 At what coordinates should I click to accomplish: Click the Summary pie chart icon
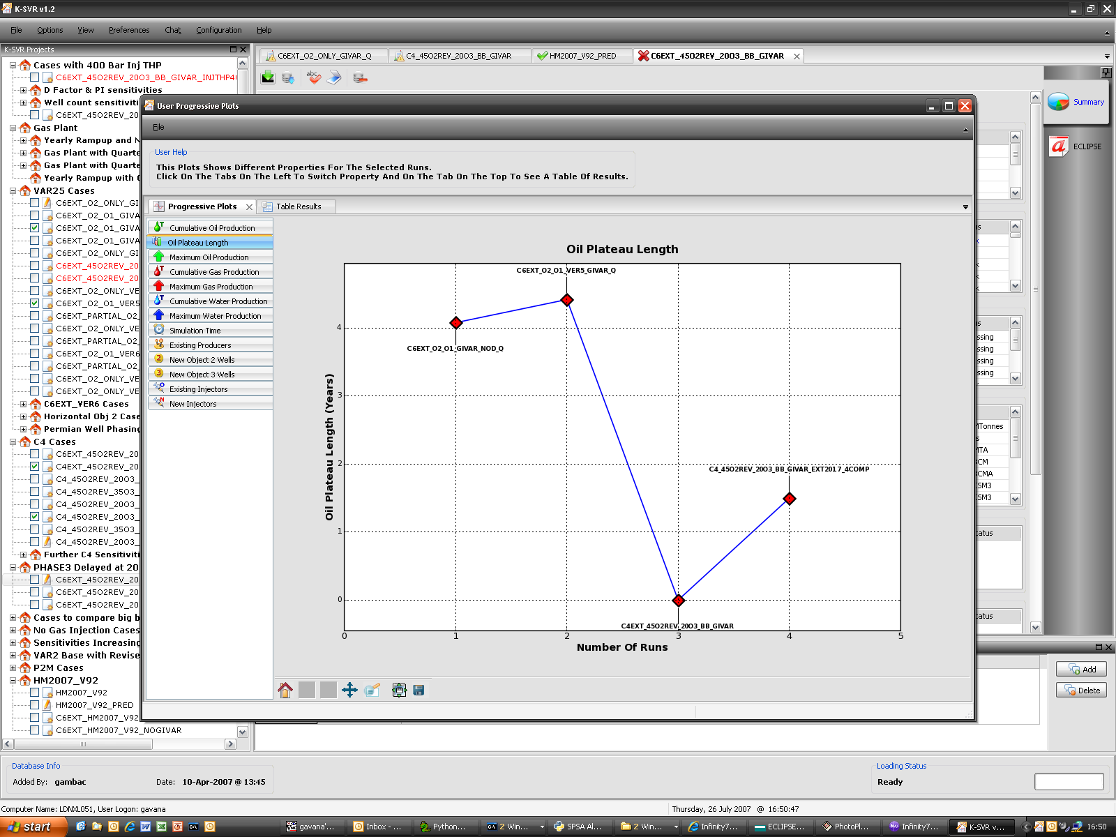pos(1059,102)
